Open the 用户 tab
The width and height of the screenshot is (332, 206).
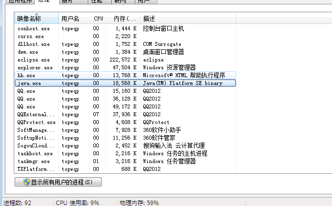[146, 1]
